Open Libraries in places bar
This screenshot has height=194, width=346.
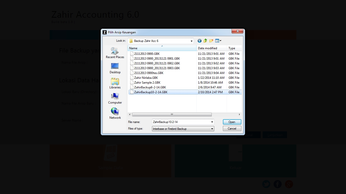[115, 83]
